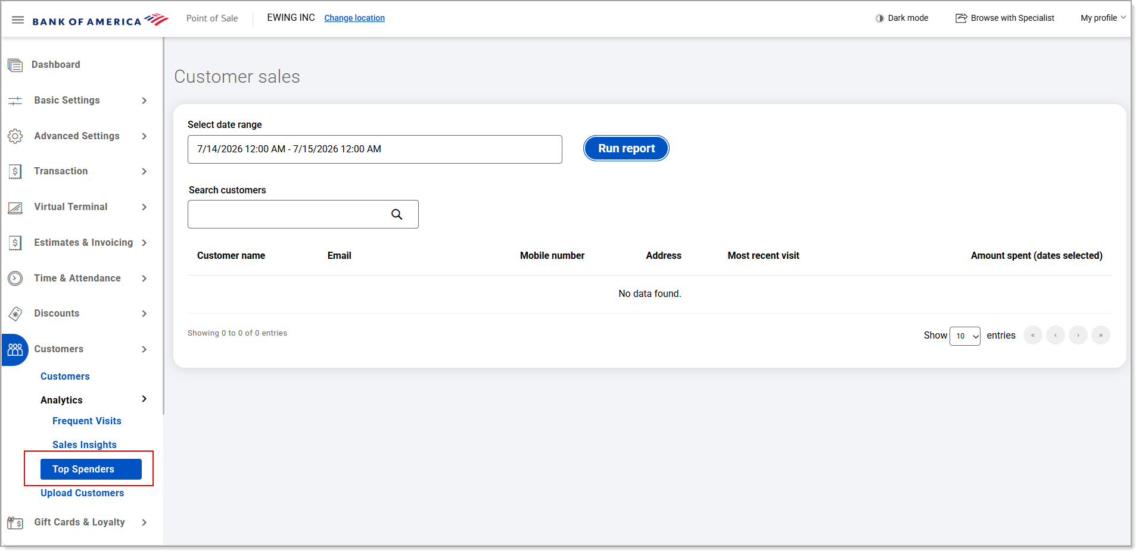Click the Estimates & Invoicing icon
Image resolution: width=1139 pixels, height=554 pixels.
click(x=15, y=243)
